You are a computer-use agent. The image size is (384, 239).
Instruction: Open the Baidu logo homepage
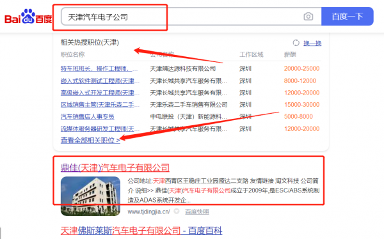coord(28,17)
